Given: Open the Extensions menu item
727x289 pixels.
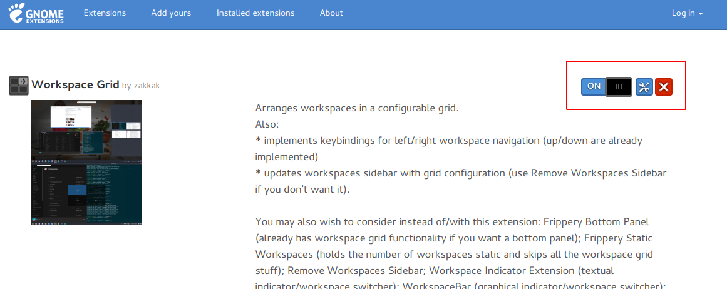Looking at the screenshot, I should click(x=105, y=13).
